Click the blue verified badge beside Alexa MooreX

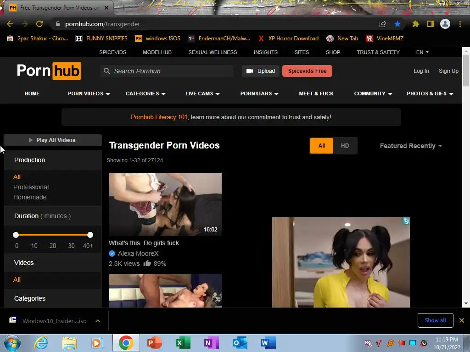point(112,253)
